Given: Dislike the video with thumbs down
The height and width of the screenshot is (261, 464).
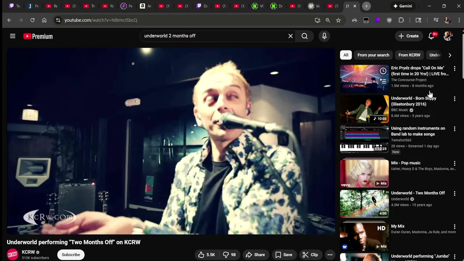Looking at the screenshot, I should click(x=229, y=255).
